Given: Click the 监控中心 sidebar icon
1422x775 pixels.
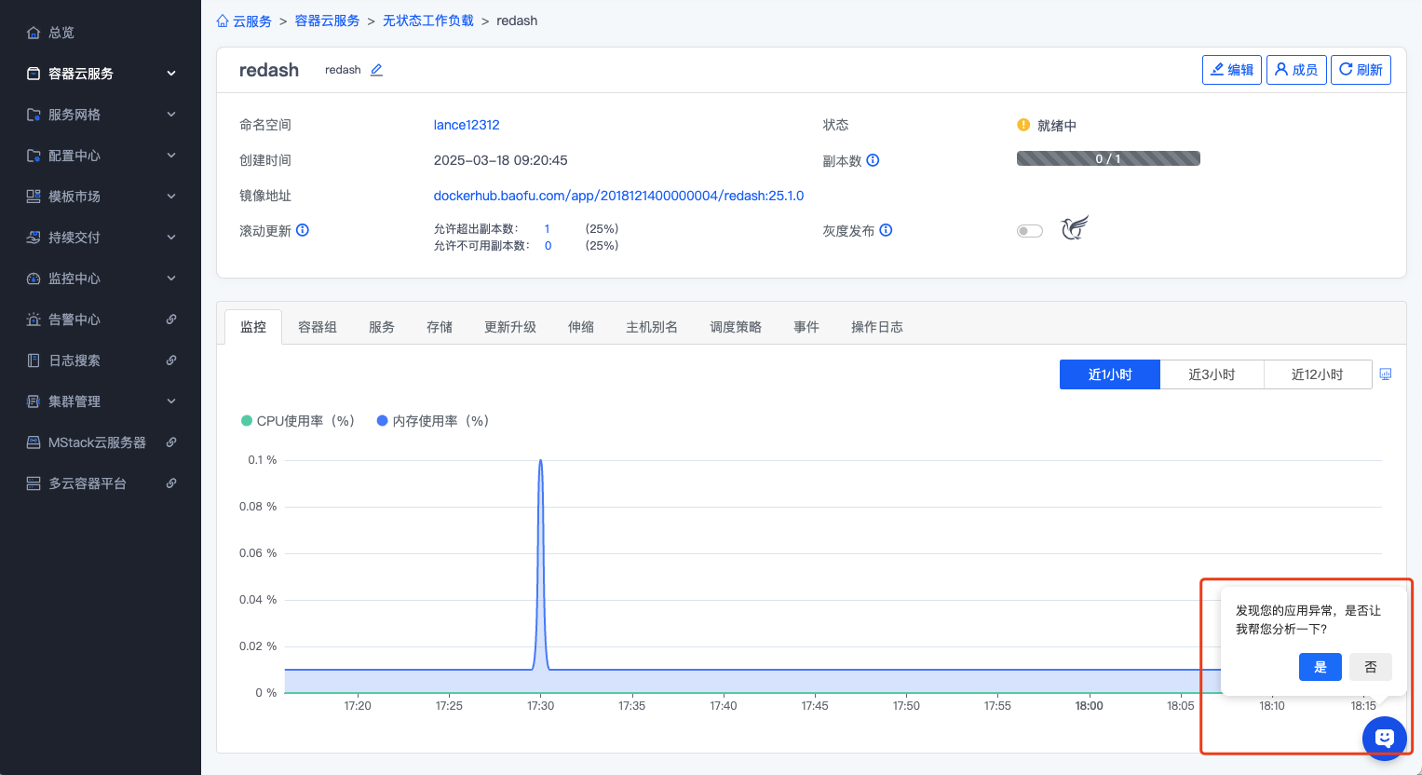Looking at the screenshot, I should (x=34, y=279).
